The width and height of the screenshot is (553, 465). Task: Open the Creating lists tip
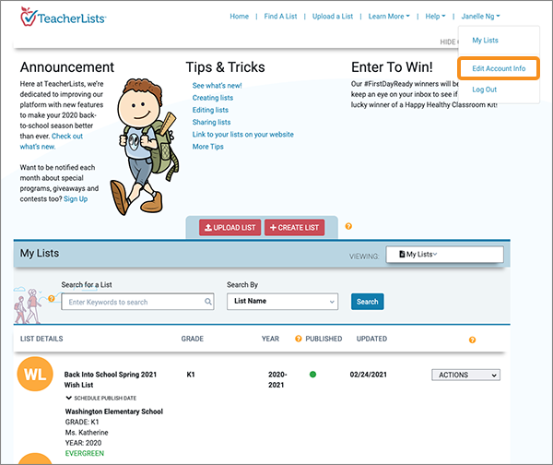click(213, 98)
